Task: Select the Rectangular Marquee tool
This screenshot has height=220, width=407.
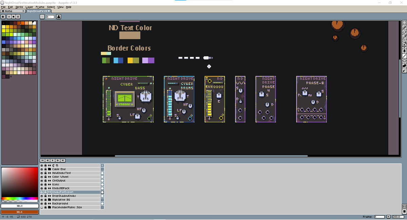Action: (x=404, y=23)
